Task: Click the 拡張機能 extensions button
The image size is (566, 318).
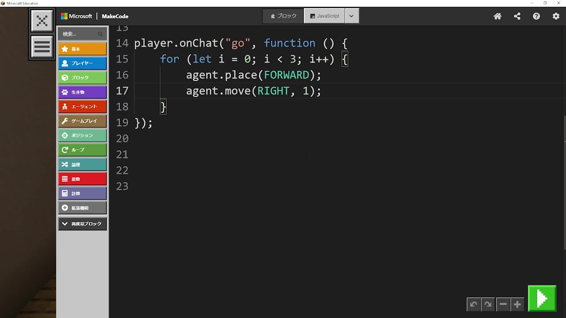Action: [x=82, y=208]
